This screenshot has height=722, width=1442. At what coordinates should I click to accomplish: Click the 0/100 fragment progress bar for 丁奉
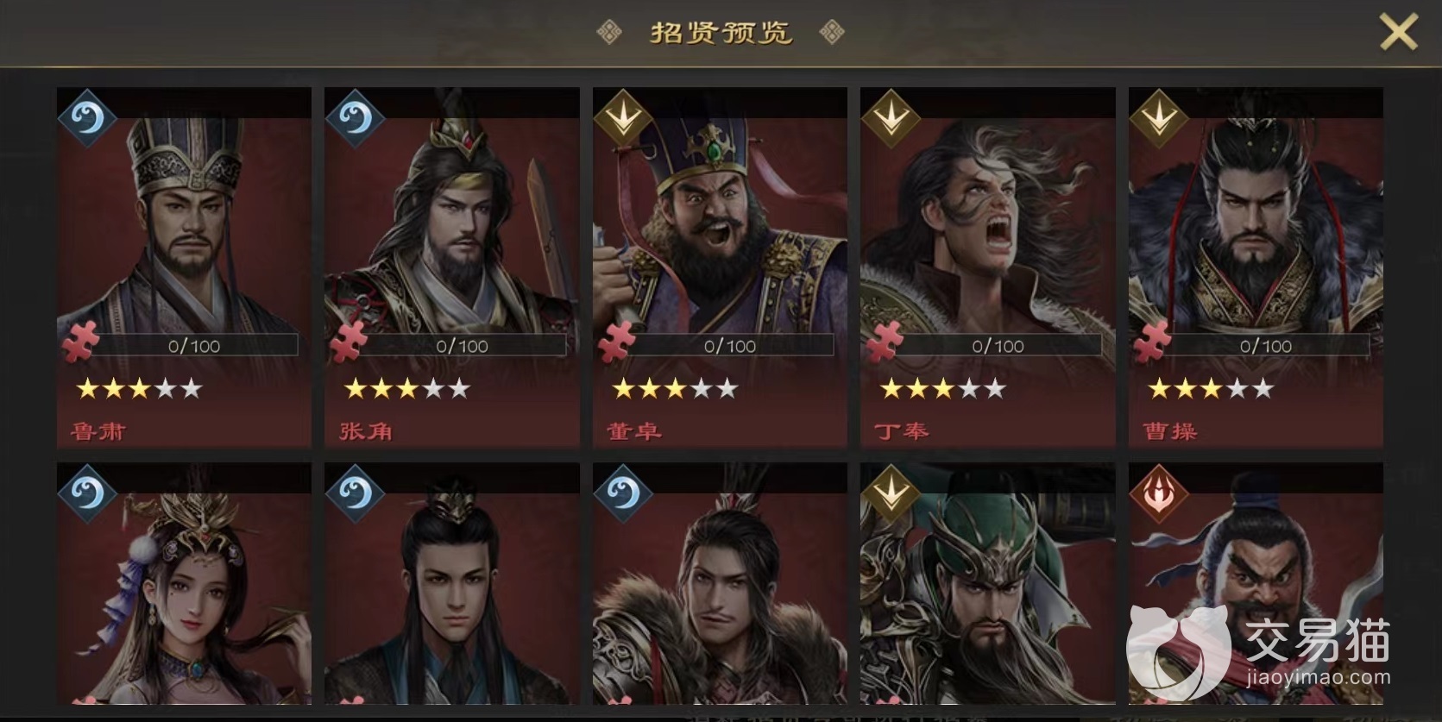(998, 346)
